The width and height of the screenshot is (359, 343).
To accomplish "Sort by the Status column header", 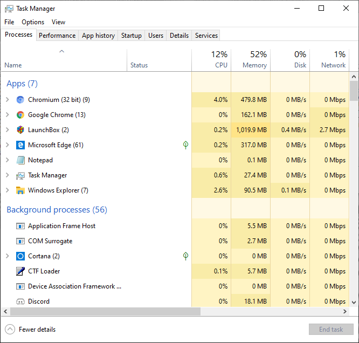I will pos(159,60).
